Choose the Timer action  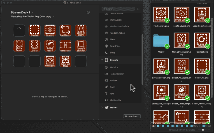(x=120, y=39)
